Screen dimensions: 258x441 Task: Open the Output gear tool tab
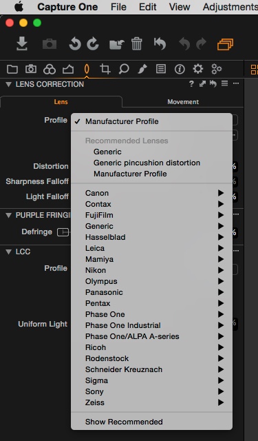click(x=198, y=69)
